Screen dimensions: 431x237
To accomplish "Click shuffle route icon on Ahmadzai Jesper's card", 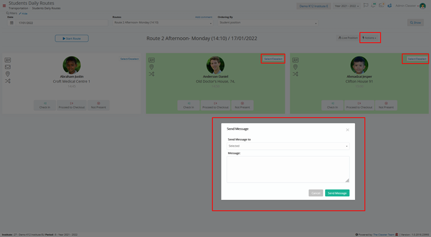I will [x=295, y=74].
